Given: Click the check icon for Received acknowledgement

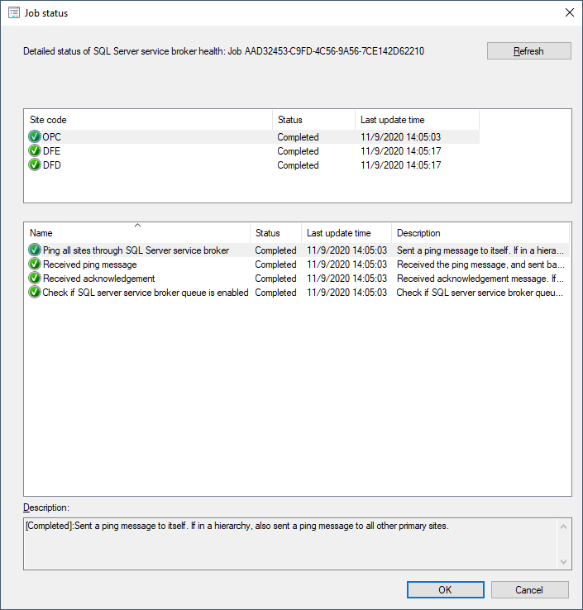Looking at the screenshot, I should (x=35, y=279).
